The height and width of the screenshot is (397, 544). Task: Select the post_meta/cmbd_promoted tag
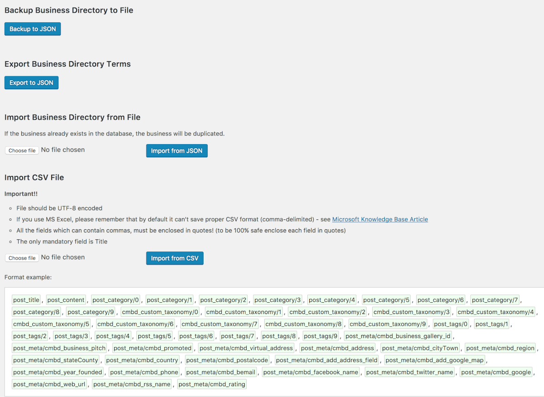153,348
